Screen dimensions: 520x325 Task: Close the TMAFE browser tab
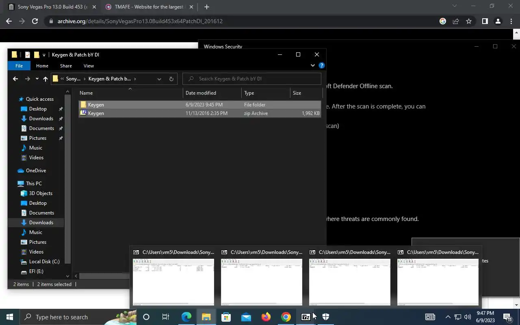(x=191, y=7)
